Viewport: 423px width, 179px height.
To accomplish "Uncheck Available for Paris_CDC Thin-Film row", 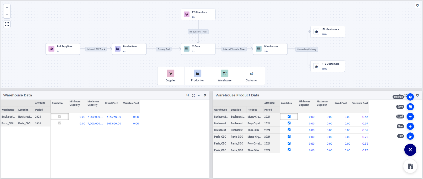I will point(289,150).
